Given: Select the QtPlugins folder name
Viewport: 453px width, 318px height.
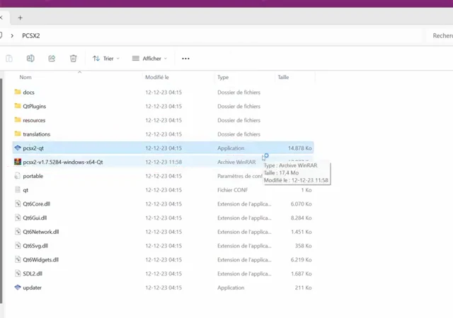Looking at the screenshot, I should click(35, 107).
